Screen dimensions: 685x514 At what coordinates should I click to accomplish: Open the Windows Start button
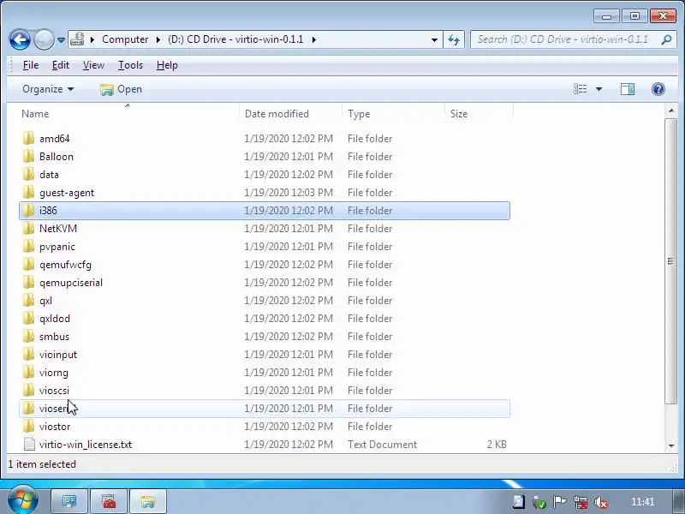point(23,501)
